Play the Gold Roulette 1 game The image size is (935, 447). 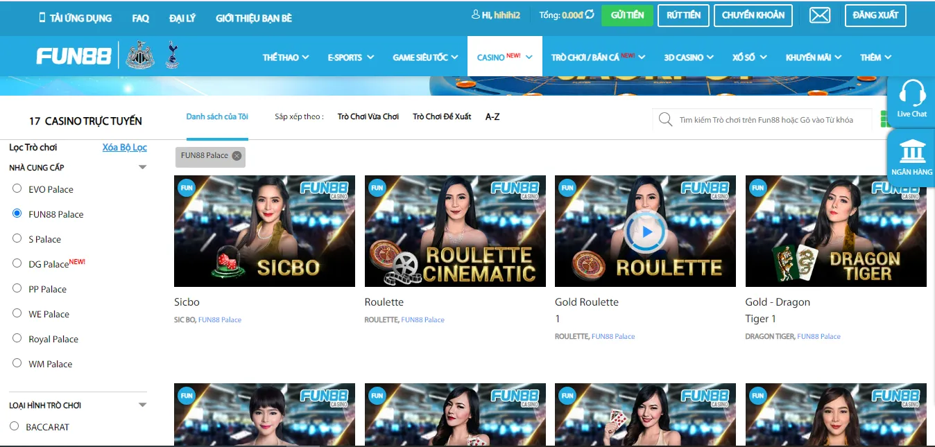[645, 231]
